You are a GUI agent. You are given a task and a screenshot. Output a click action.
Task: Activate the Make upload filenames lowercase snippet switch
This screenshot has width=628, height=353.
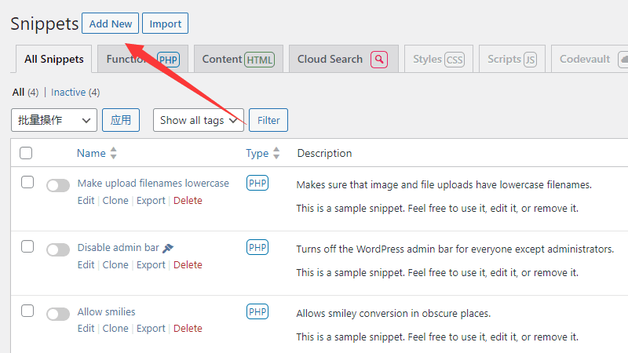58,186
